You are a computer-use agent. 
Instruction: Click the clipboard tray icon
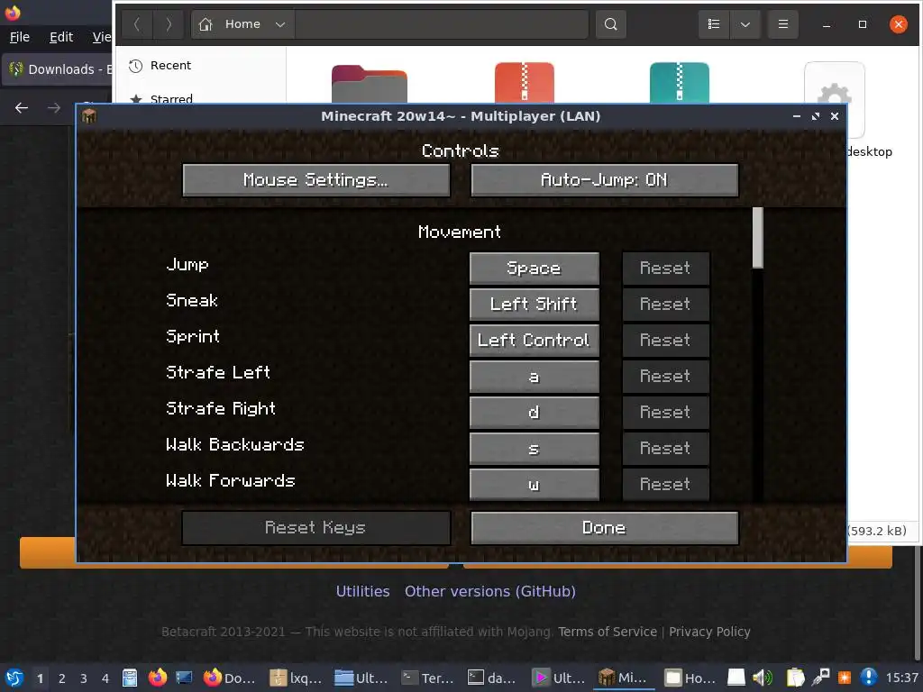(x=795, y=678)
